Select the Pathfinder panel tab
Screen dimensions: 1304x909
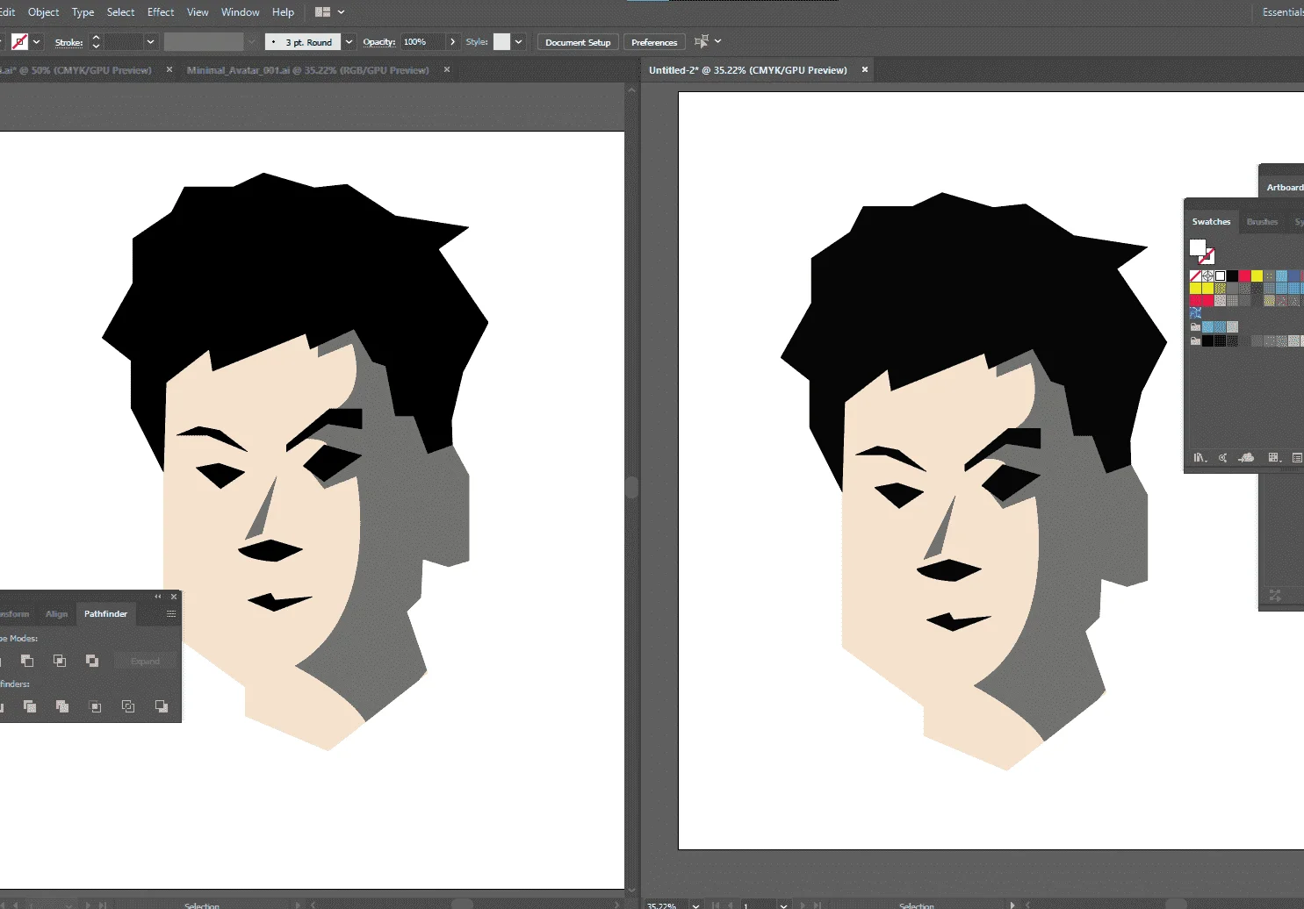(105, 614)
